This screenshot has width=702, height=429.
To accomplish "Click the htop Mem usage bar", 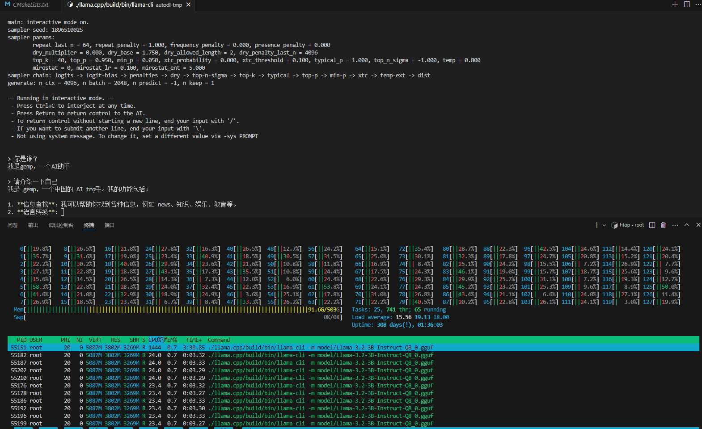I will [x=178, y=310].
